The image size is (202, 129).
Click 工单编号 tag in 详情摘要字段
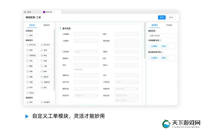[x=154, y=46]
